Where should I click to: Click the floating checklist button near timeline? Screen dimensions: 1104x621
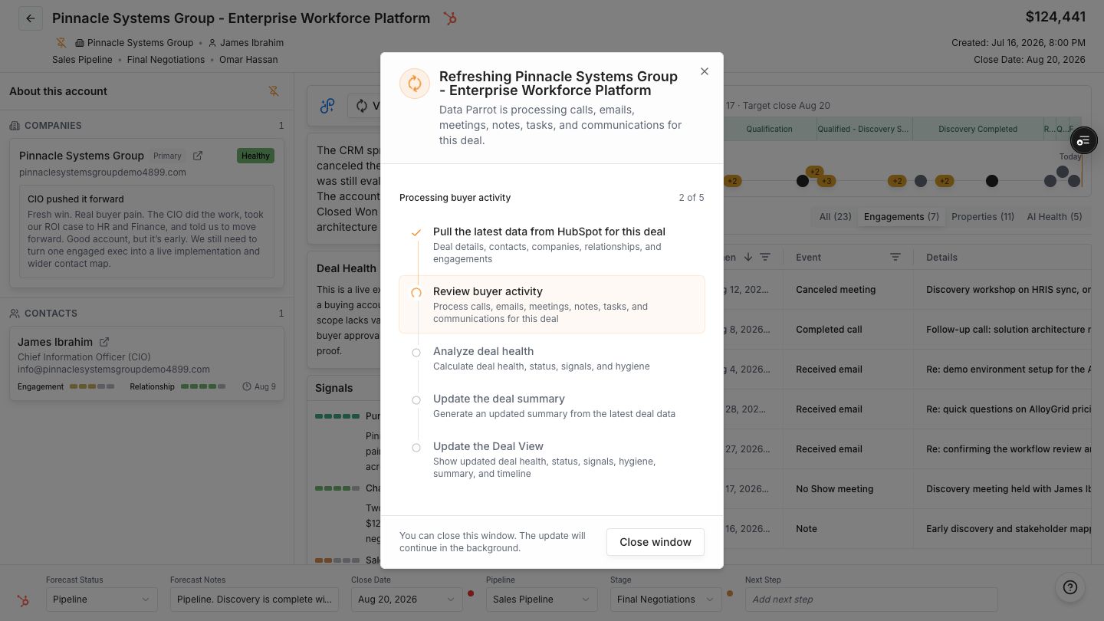tap(1083, 140)
